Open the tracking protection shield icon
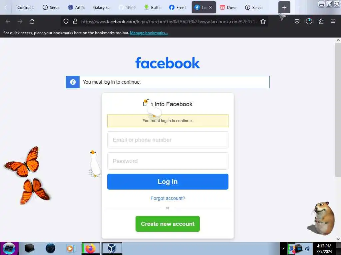Image resolution: width=341 pixels, height=255 pixels. point(66,22)
